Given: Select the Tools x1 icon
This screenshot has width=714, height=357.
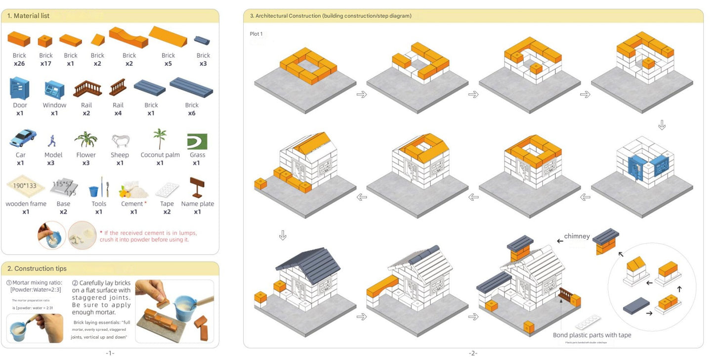Looking at the screenshot, I should 98,190.
